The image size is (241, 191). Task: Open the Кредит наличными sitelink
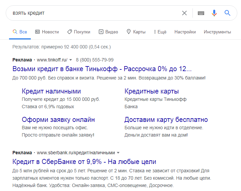[x=51, y=91]
